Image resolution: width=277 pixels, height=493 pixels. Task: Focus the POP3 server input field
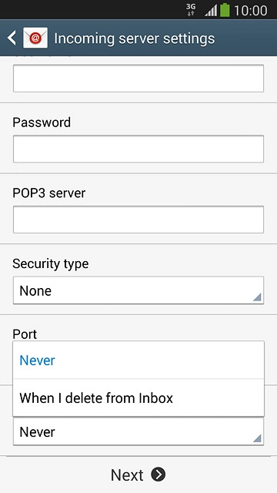click(138, 220)
